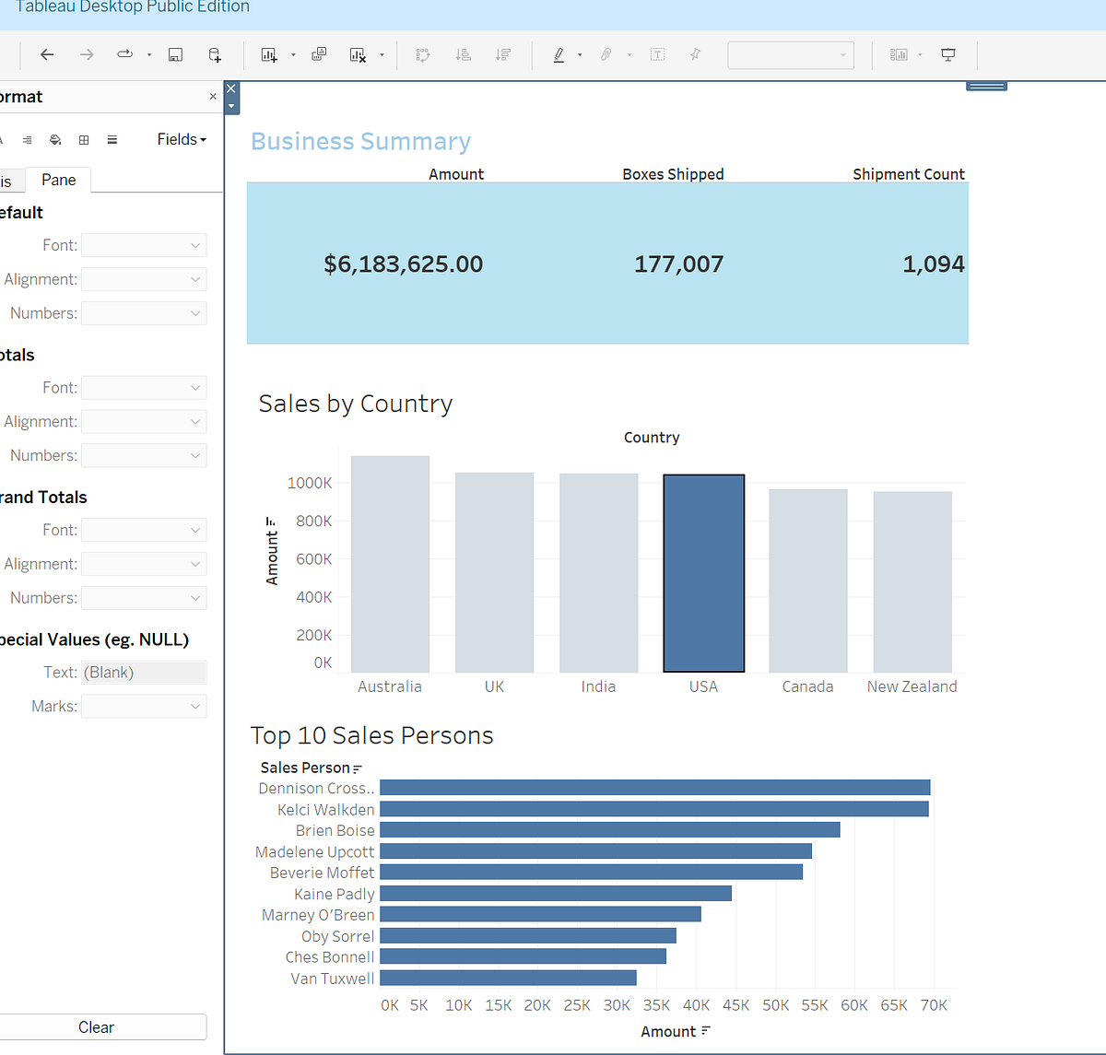This screenshot has height=1055, width=1106.
Task: Close the Format pane
Action: point(213,97)
